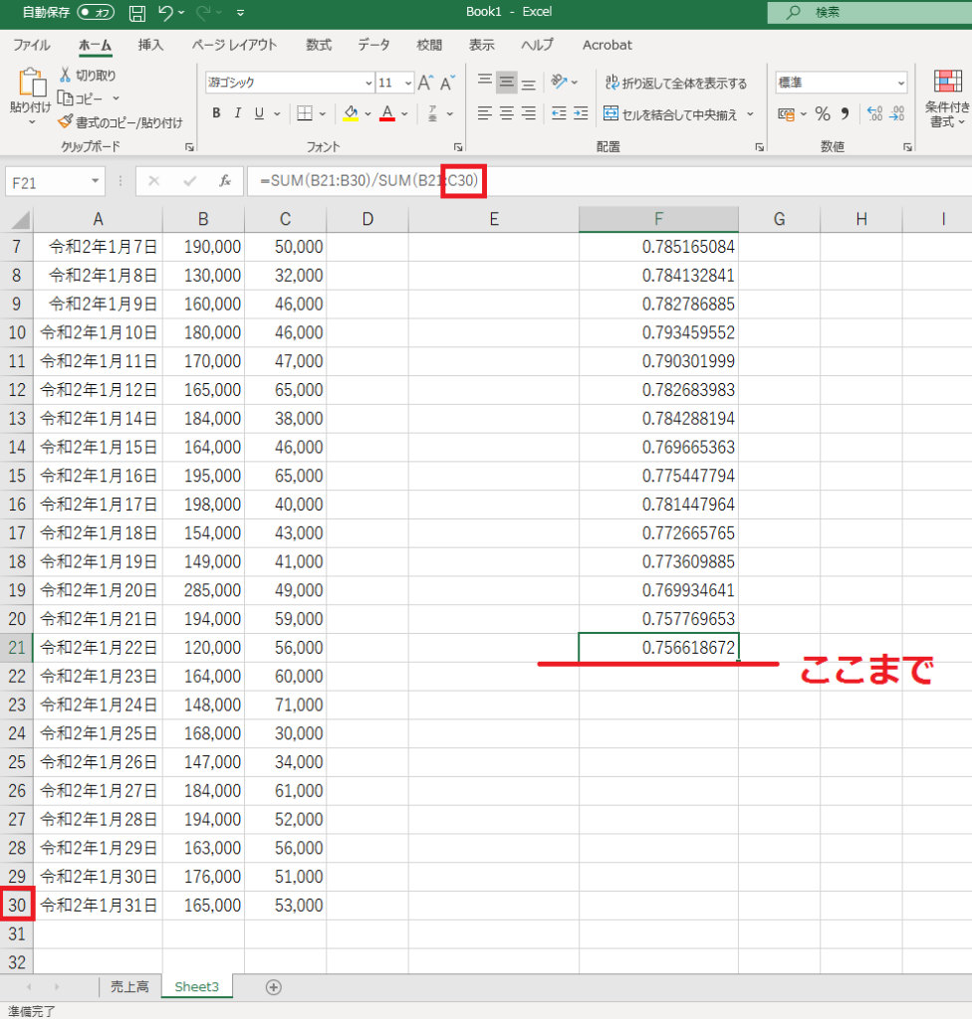Toggle the AutoSave switch
Screen dimensions: 972x1019
point(96,13)
